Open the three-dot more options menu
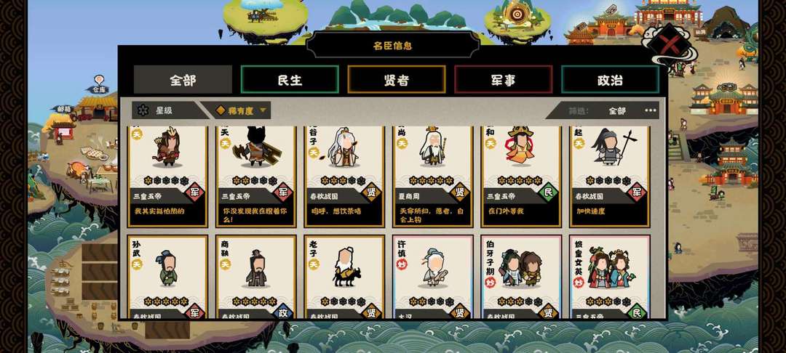Image resolution: width=786 pixels, height=353 pixels. tap(650, 110)
